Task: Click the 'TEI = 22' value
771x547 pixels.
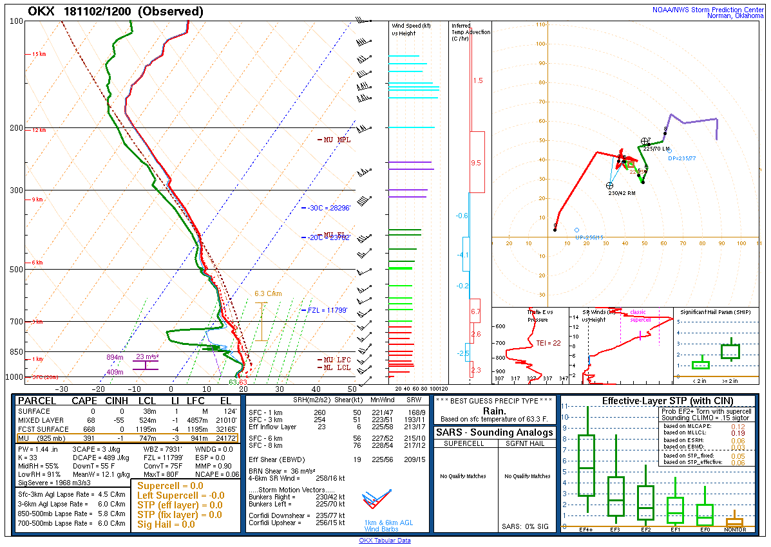Action: click(x=548, y=343)
